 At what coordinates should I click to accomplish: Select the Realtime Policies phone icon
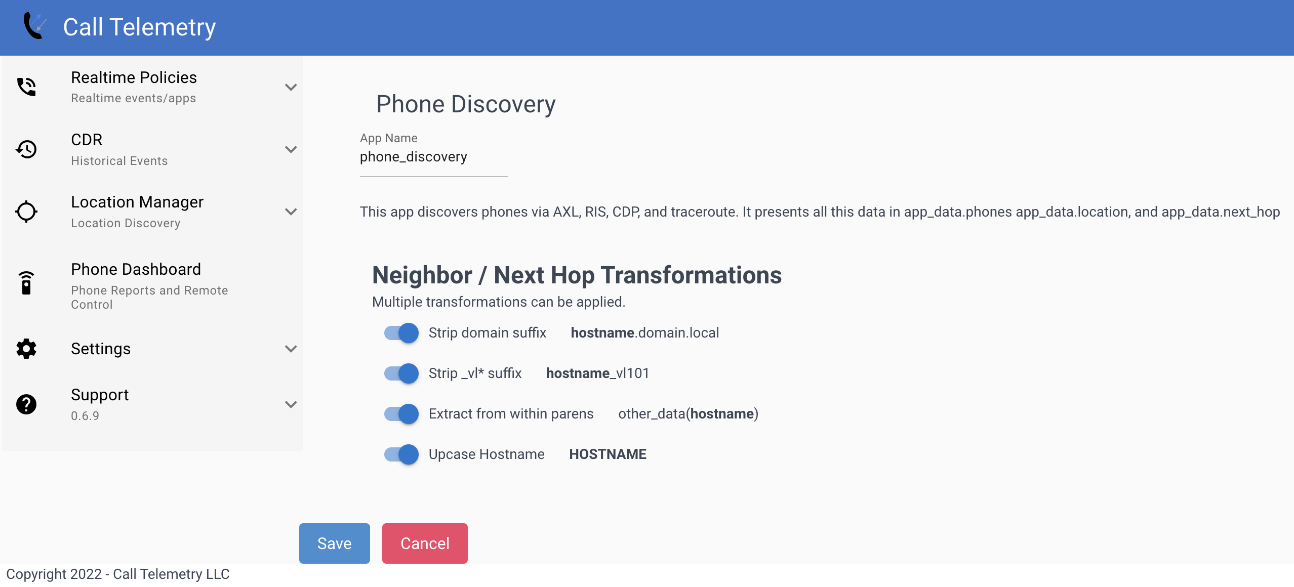(x=26, y=86)
